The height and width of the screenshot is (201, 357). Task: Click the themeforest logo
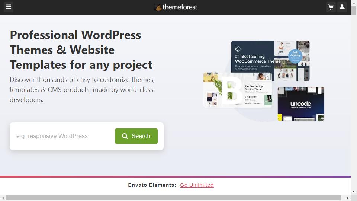pyautogui.click(x=175, y=7)
